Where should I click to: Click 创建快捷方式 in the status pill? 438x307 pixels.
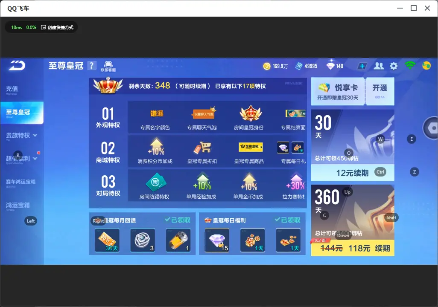point(57,27)
